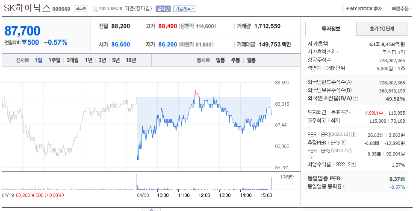Viewport: 416px width, 211px height.
Task: Switch to 일봉 candlestick chart
Action: tap(220, 60)
